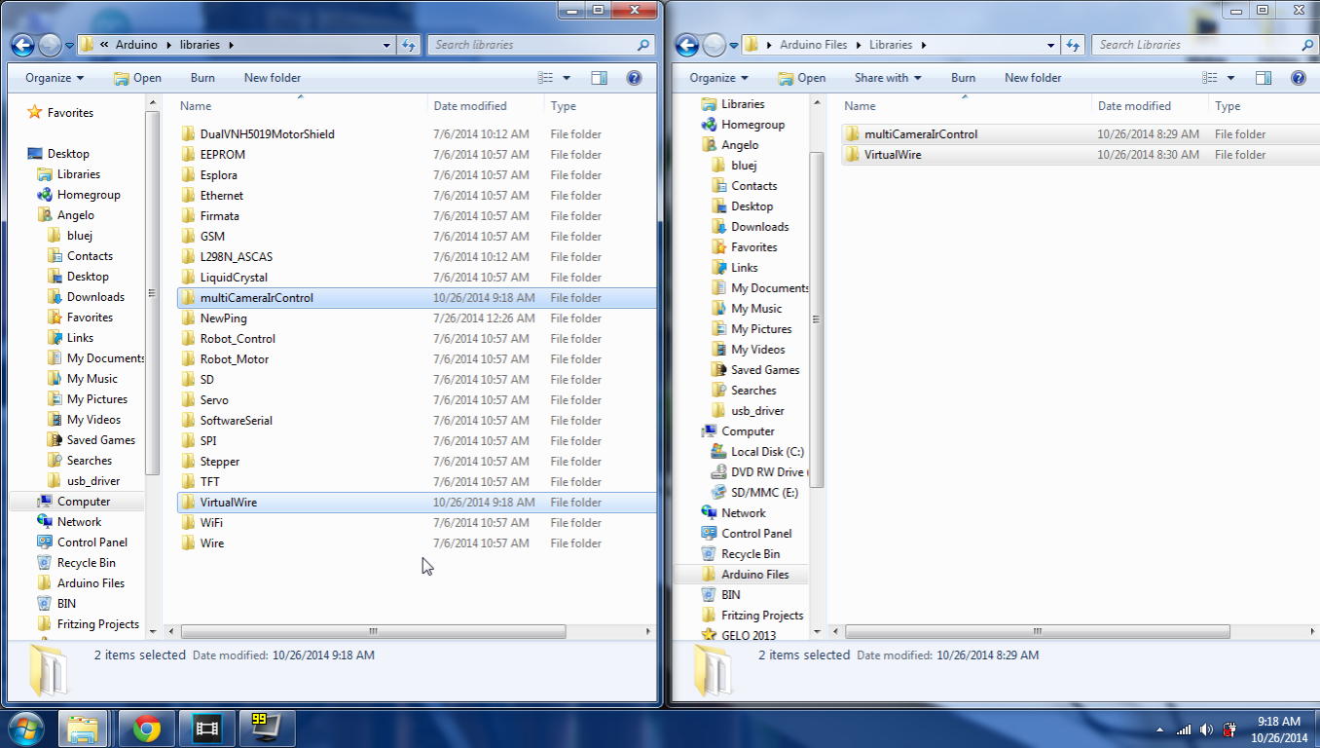Toggle the preview pane in the right window
This screenshot has height=748, width=1320.
click(1263, 78)
